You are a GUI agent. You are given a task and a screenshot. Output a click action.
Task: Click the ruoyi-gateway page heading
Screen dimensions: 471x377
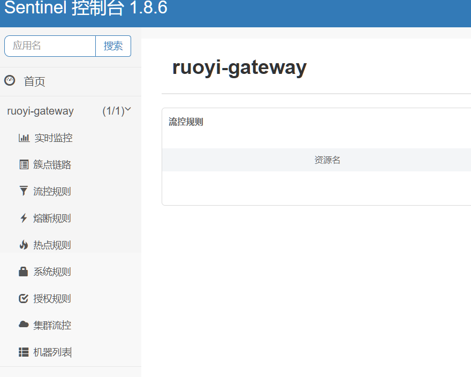click(239, 67)
